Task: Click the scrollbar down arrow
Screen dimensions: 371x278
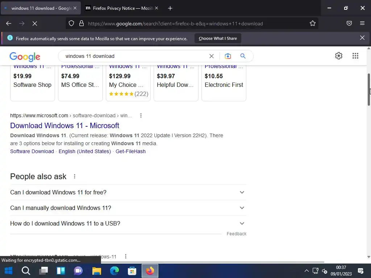Action: click(x=368, y=257)
